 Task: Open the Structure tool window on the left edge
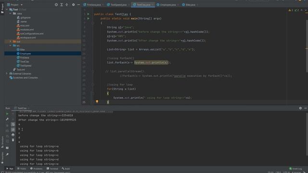click(2, 142)
